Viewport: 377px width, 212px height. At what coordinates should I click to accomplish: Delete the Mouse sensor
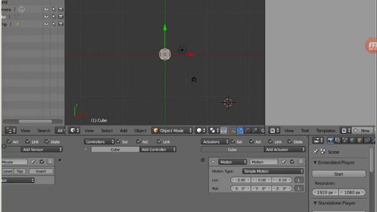[x=50, y=162]
